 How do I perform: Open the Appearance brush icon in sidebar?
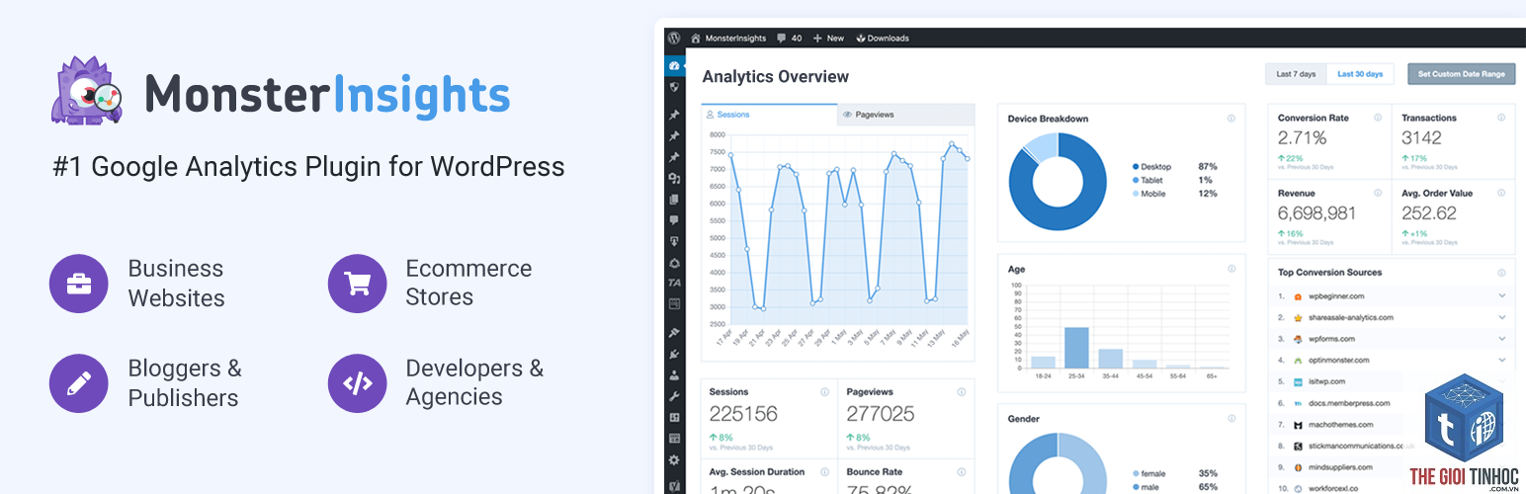pyautogui.click(x=674, y=333)
